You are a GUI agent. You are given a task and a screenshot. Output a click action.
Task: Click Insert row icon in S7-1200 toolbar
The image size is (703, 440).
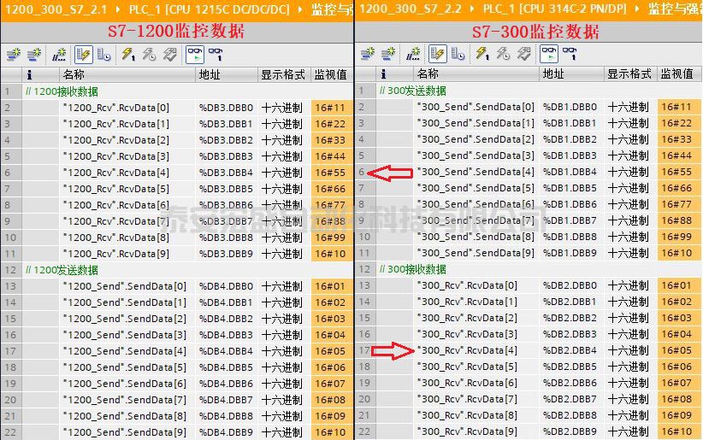tap(13, 55)
